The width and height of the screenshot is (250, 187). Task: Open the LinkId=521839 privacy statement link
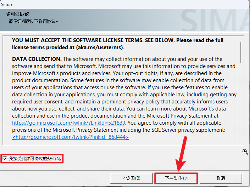[x=68, y=123]
